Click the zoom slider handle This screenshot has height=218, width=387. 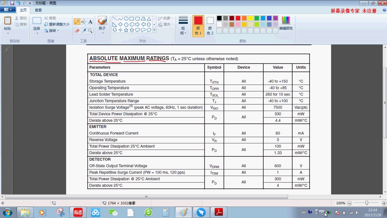point(367,203)
